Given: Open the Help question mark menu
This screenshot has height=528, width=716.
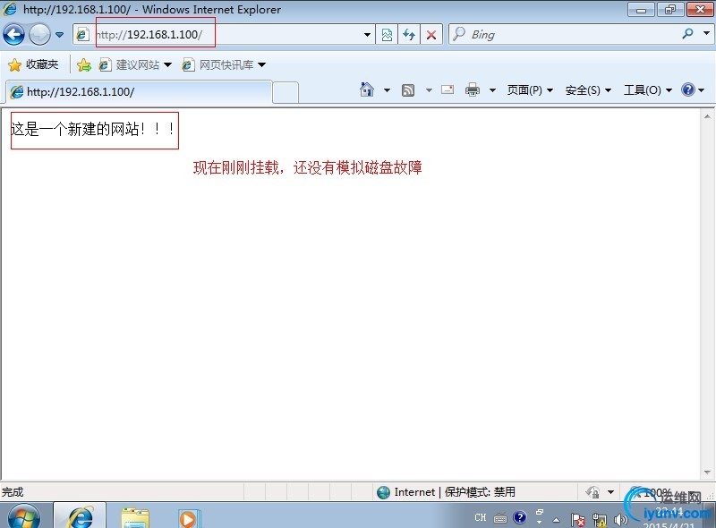Looking at the screenshot, I should point(693,90).
